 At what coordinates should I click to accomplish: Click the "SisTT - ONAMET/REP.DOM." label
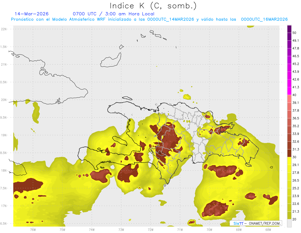pyautogui.click(x=255, y=223)
